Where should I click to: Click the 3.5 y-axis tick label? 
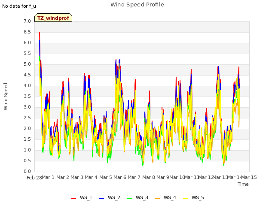tap(27, 96)
